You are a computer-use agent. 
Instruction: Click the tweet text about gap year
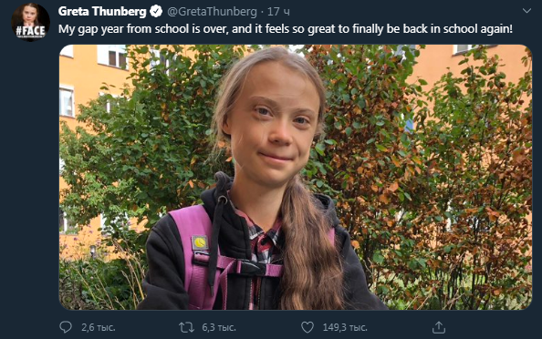coord(286,29)
